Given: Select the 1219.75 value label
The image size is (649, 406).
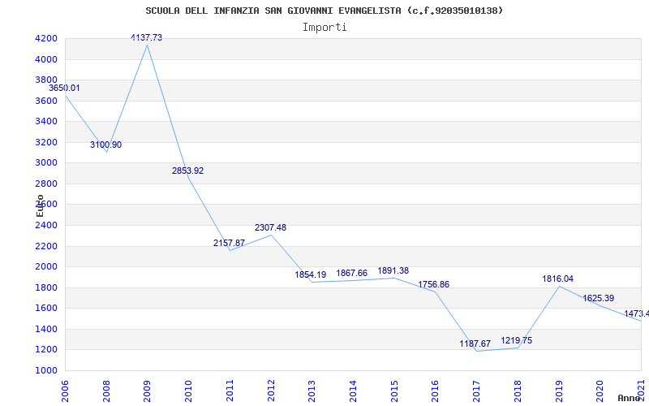Looking at the screenshot, I should 516,340.
